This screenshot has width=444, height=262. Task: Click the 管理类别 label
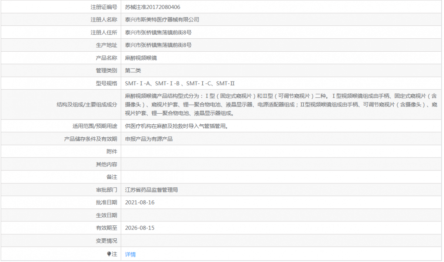click(107, 70)
